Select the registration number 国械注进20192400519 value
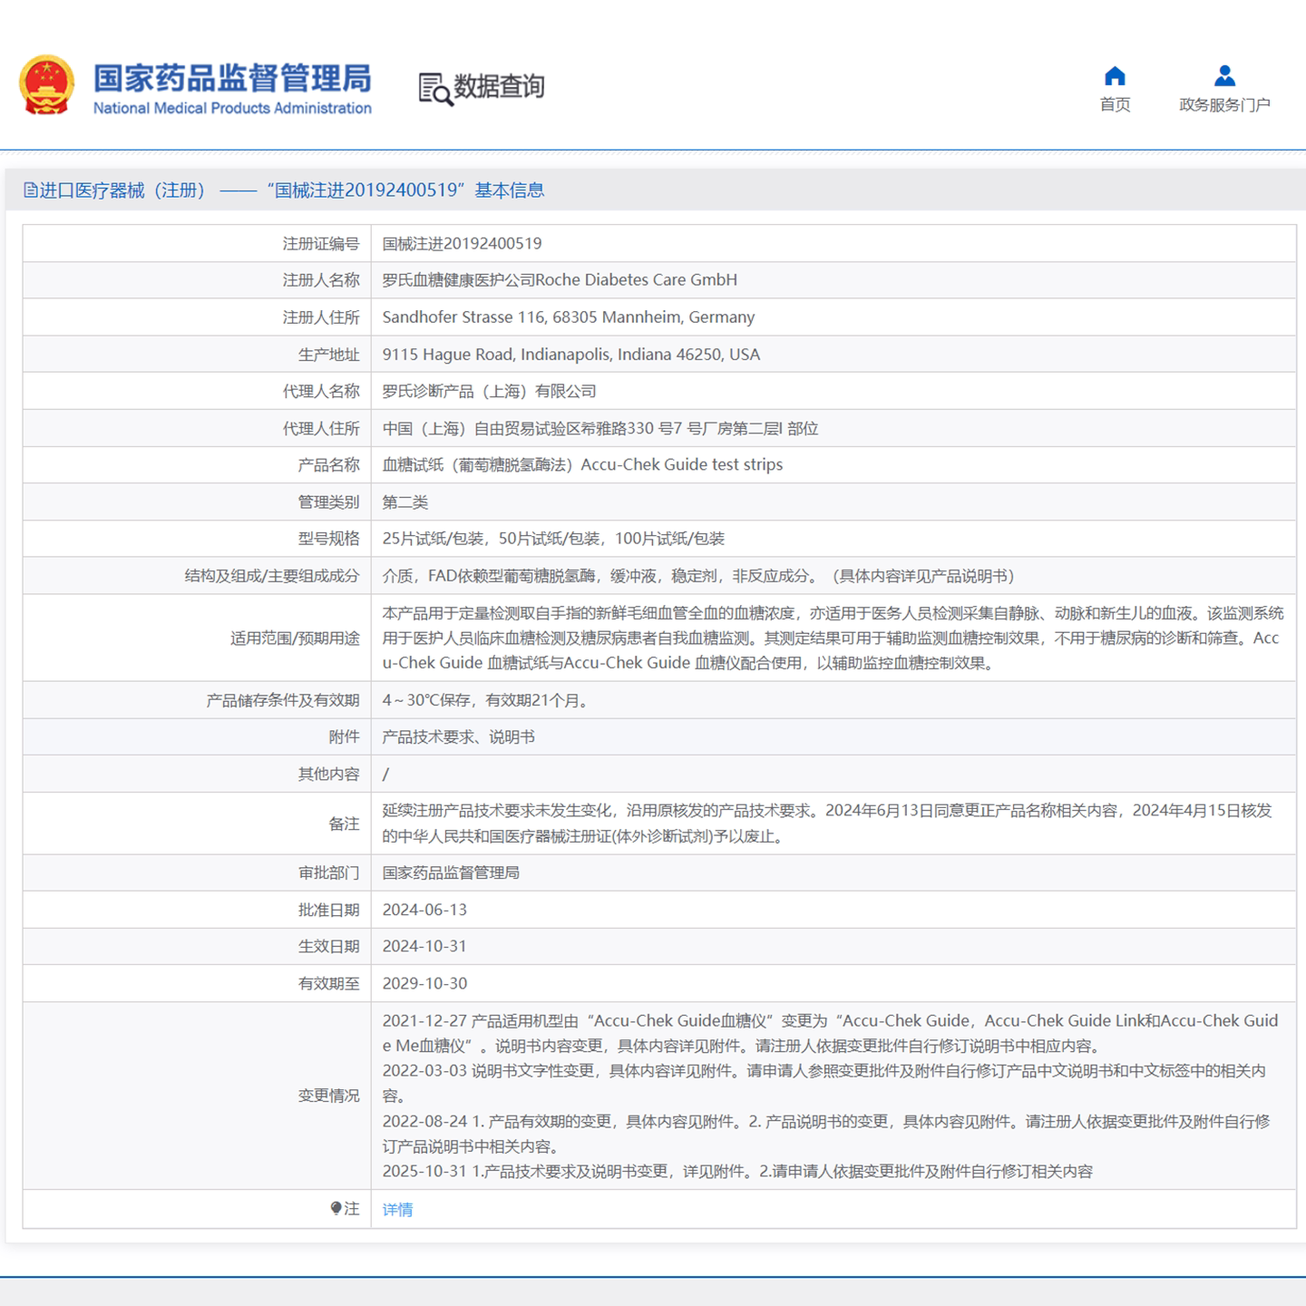Image resolution: width=1306 pixels, height=1306 pixels. pos(462,243)
